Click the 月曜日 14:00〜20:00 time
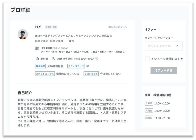This screenshot has height=140, width=196. (162, 104)
